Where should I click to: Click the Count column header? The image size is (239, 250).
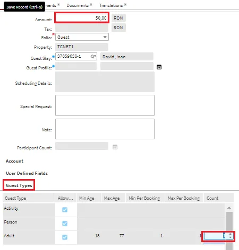coord(219,198)
